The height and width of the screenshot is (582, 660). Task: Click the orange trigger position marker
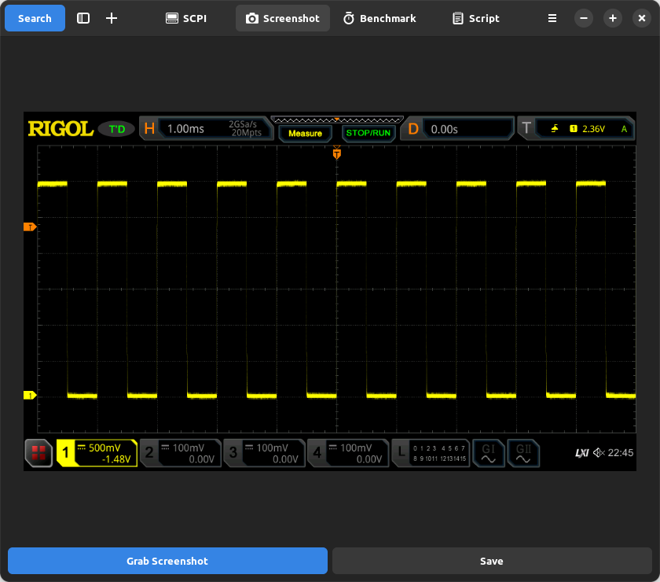(x=336, y=154)
